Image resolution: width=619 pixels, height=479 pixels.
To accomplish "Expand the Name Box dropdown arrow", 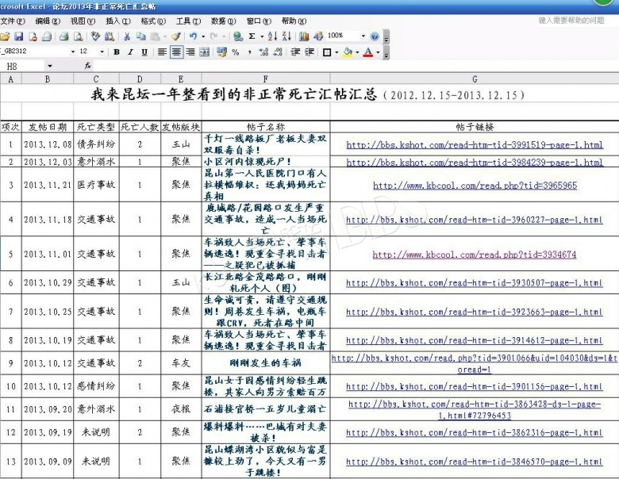I will coord(50,66).
